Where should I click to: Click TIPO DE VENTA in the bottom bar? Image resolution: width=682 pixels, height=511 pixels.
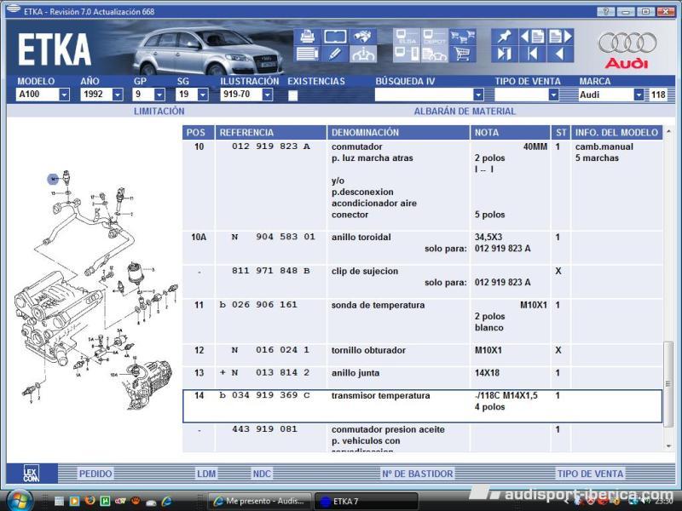(x=590, y=474)
